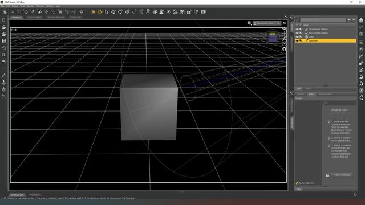Click the folder icon beside Video: Surfaces

(327, 175)
